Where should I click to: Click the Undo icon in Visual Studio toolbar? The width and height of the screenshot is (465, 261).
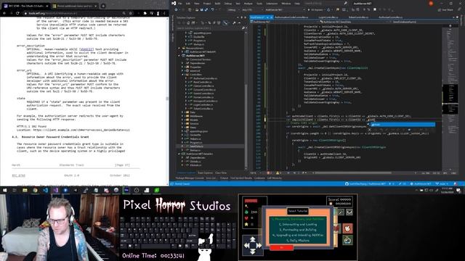point(213,9)
